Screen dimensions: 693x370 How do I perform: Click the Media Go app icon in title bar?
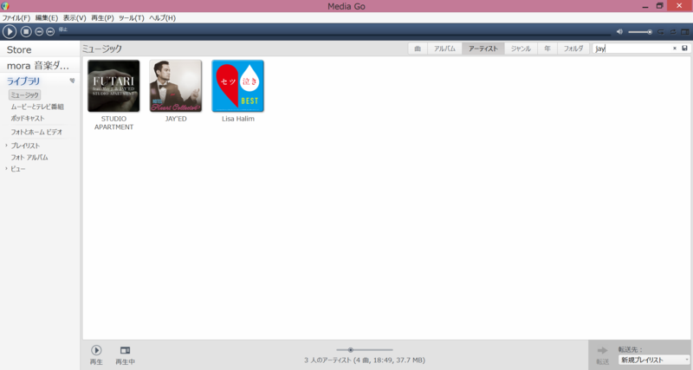(x=5, y=6)
